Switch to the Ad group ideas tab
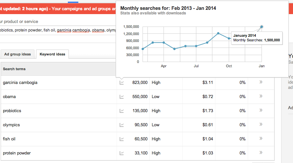 17,54
